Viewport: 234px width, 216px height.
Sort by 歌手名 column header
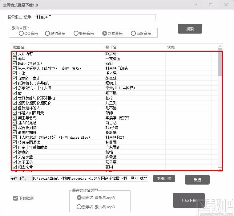point(111,47)
